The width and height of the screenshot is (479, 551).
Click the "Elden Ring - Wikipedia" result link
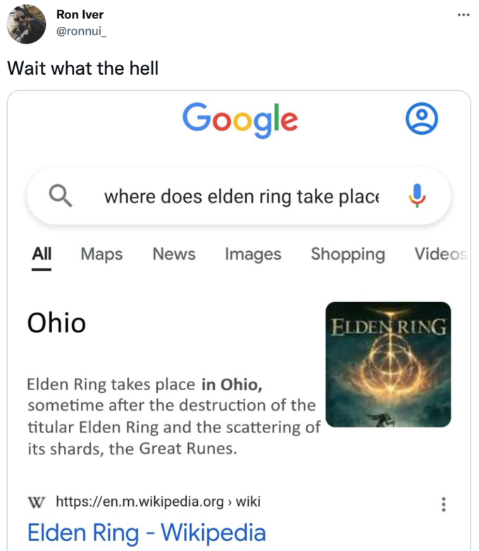[x=147, y=533]
